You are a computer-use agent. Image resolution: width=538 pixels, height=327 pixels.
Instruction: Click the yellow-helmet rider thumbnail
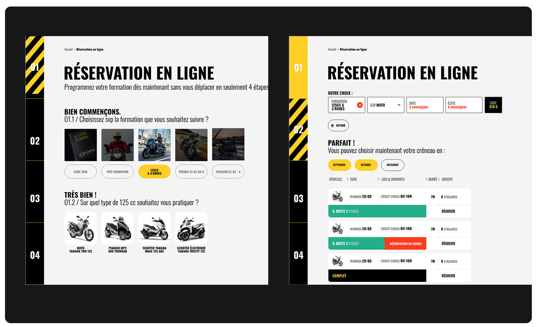tap(118, 145)
